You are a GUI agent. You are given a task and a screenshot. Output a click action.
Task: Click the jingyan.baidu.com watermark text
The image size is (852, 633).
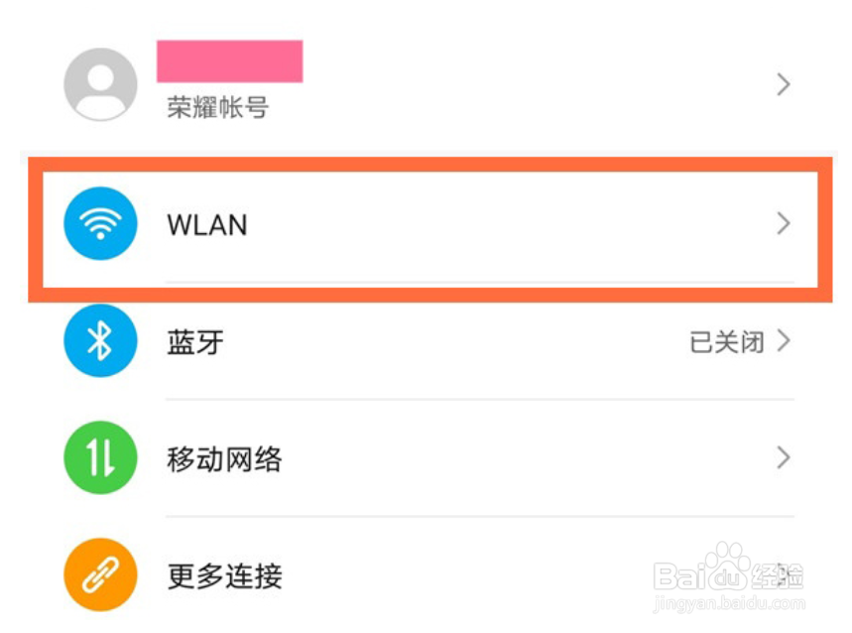point(729,603)
